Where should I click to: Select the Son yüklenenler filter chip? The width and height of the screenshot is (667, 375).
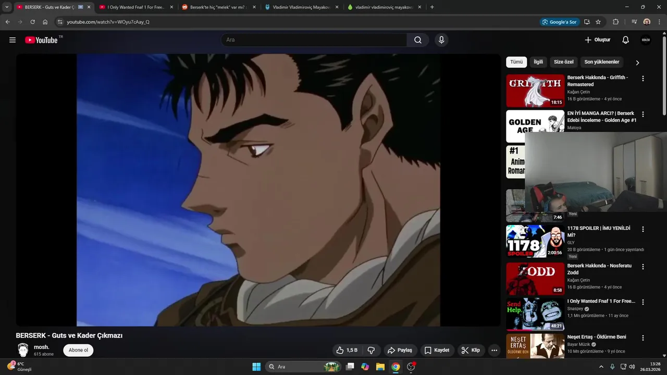tap(602, 62)
